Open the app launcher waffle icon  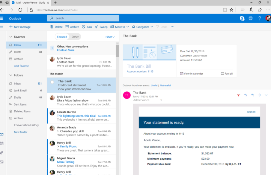(2, 18)
